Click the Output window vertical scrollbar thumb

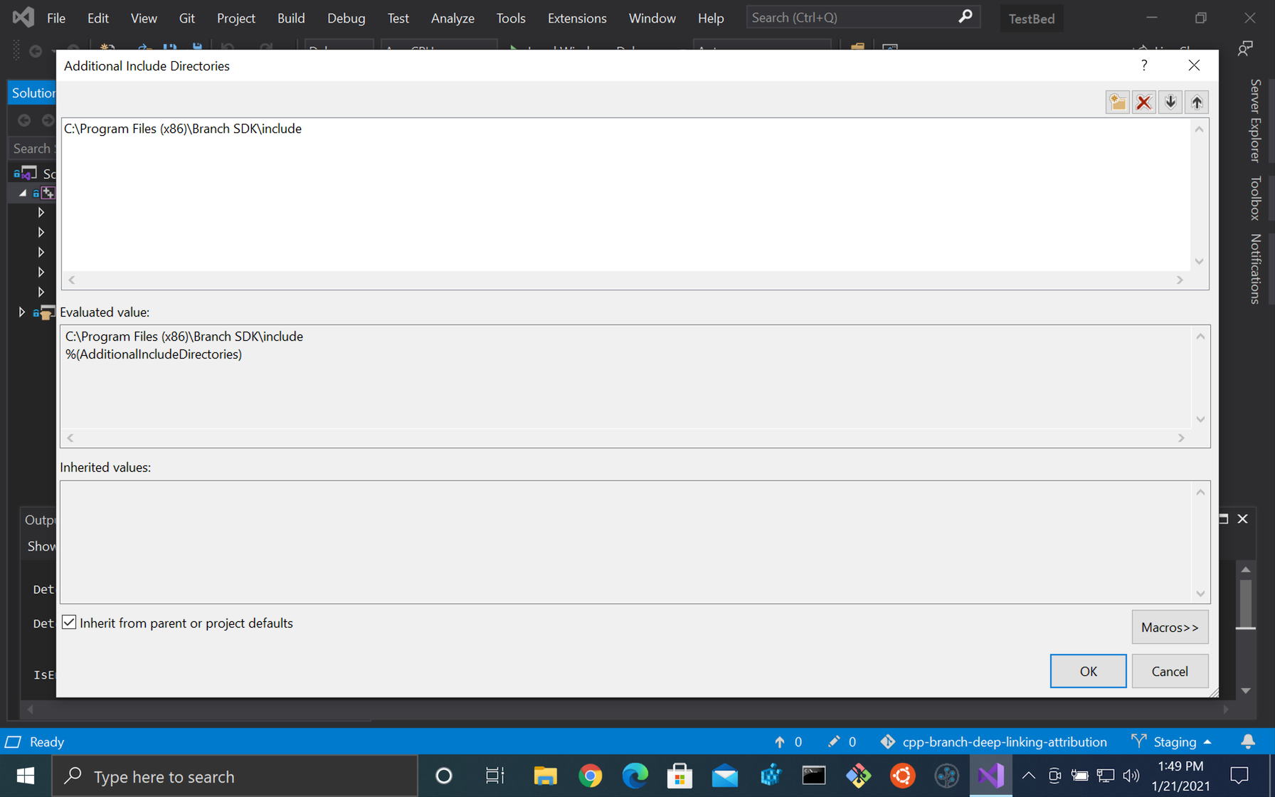1245,604
